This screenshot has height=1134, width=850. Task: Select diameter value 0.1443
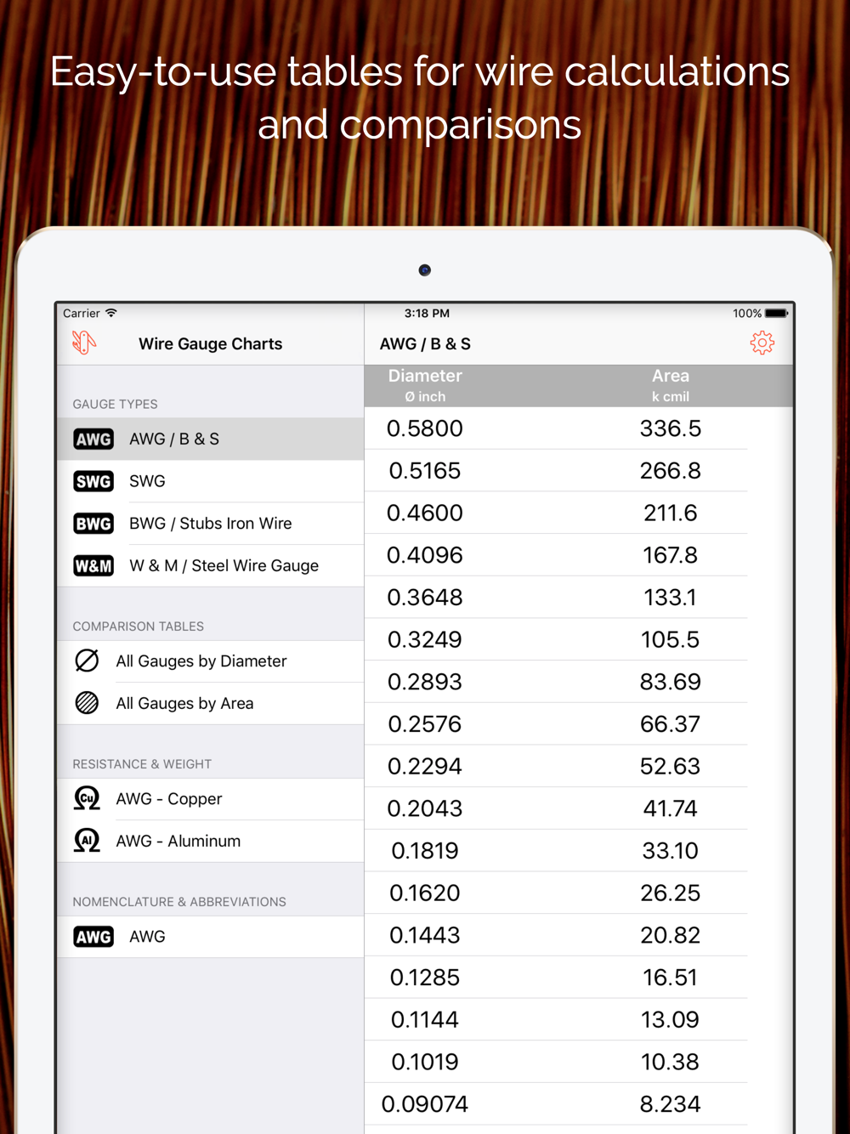click(x=425, y=935)
